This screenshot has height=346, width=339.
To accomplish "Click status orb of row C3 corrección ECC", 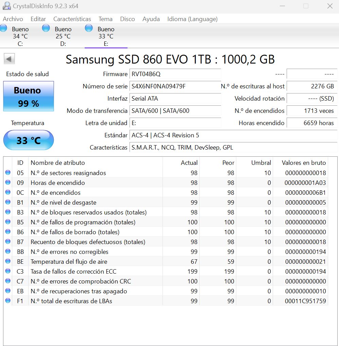I will tap(8, 271).
